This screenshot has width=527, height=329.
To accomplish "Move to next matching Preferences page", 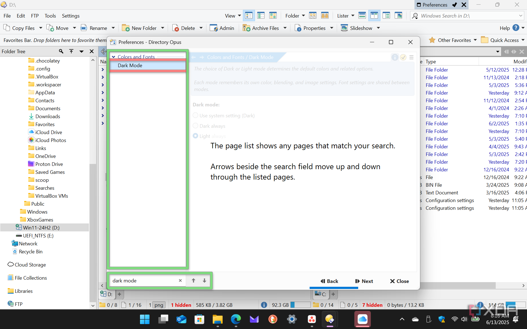I will [204, 280].
